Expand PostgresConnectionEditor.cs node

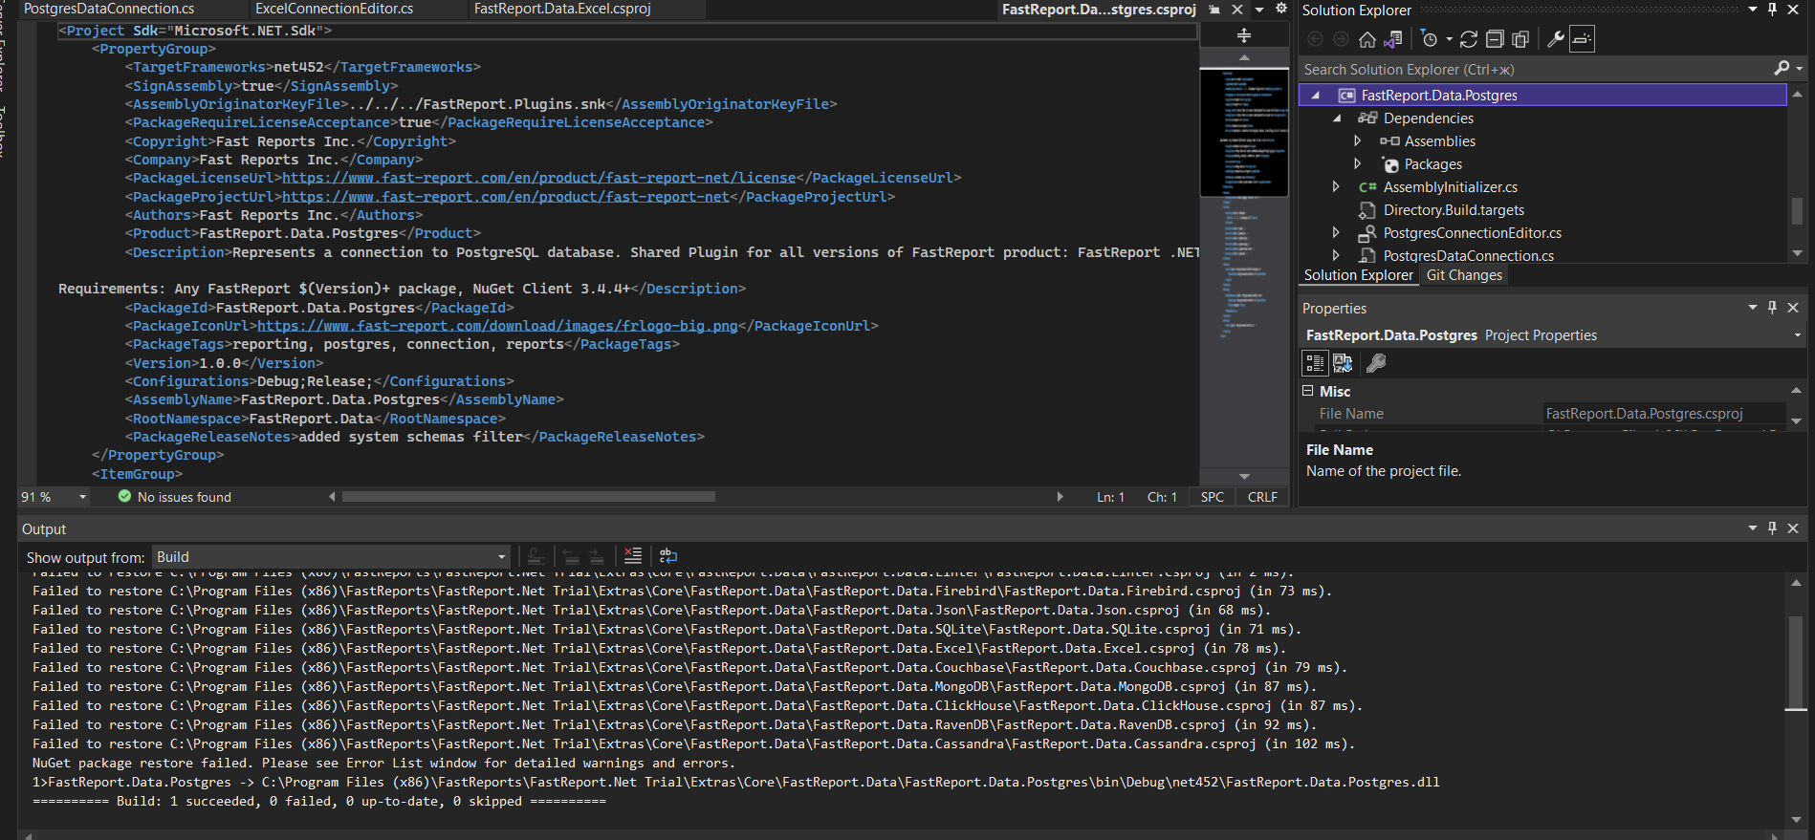[x=1336, y=232]
